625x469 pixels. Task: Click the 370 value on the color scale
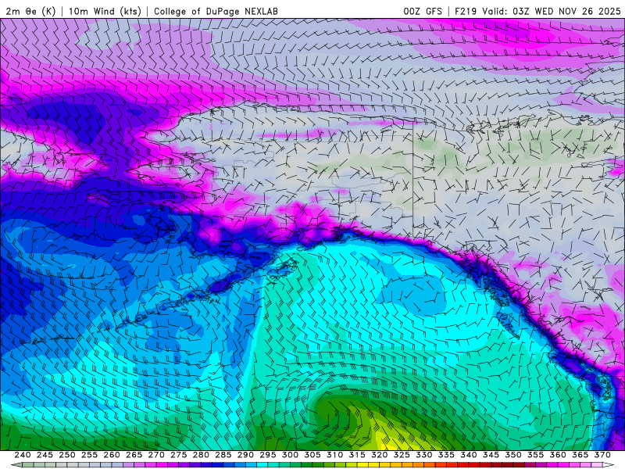[602, 455]
